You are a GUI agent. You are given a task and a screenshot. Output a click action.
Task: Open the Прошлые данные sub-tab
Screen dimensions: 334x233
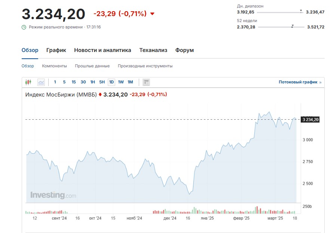[x=92, y=66]
